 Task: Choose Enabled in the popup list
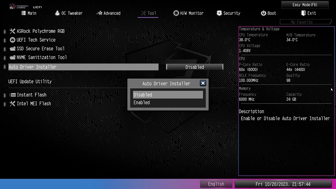click(x=168, y=102)
